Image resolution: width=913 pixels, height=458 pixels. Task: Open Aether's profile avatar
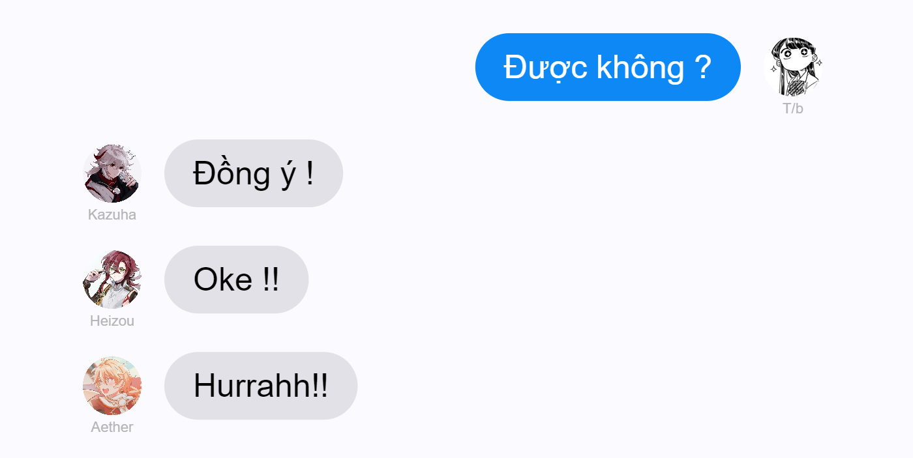point(112,386)
